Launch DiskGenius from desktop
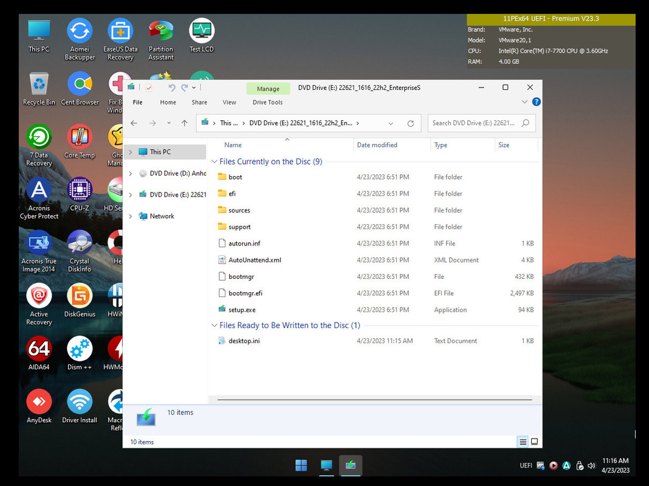 point(80,301)
